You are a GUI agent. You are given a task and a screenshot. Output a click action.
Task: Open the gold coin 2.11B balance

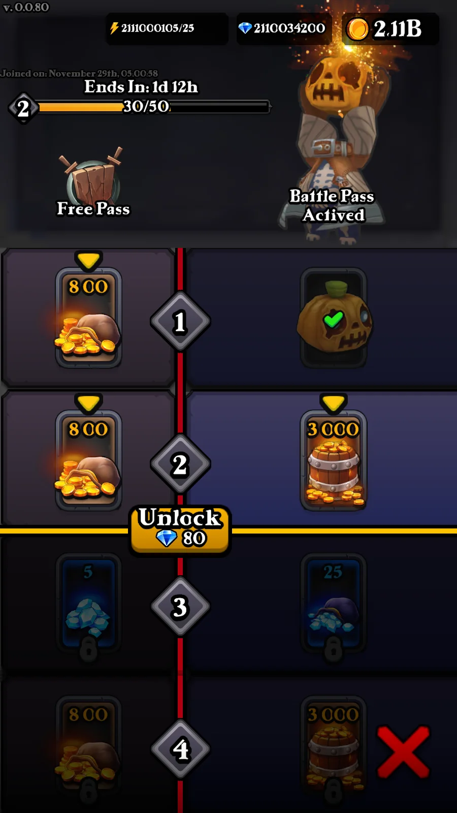point(390,29)
